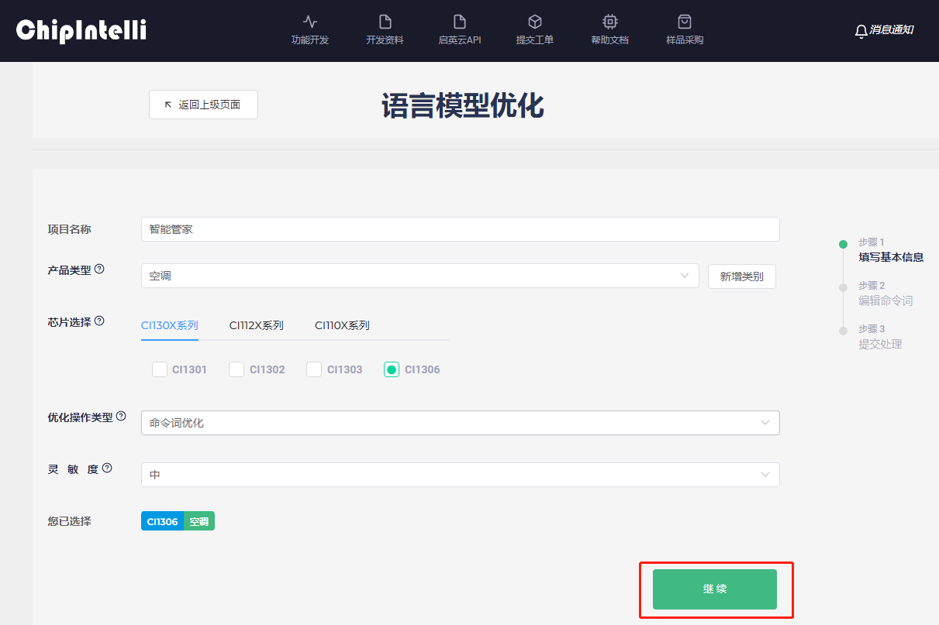This screenshot has height=625, width=939.
Task: Open the 开发资料 document icon
Action: (385, 22)
